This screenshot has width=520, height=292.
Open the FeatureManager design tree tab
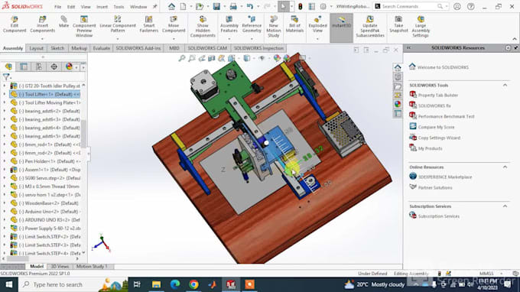[8, 67]
